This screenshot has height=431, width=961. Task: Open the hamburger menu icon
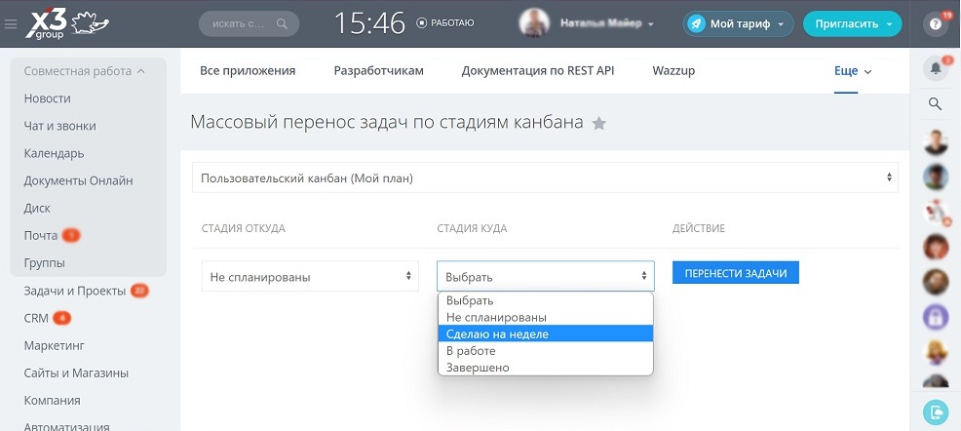[x=11, y=24]
